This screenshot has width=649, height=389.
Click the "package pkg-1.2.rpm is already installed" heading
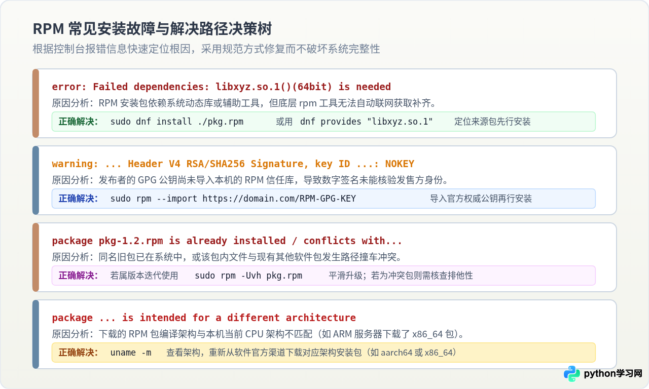[227, 241]
